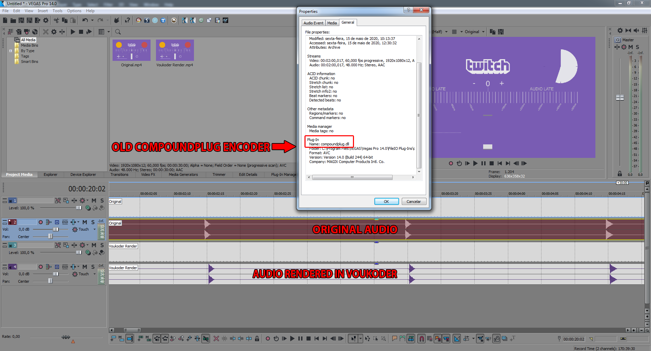Switch to the Audio Event tab
The image size is (651, 351).
tap(313, 23)
